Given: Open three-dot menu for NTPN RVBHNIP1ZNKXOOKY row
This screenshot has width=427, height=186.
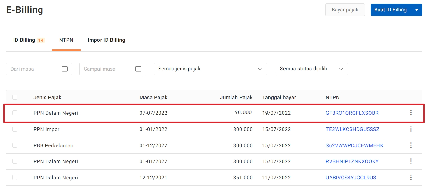Looking at the screenshot, I should tap(411, 161).
